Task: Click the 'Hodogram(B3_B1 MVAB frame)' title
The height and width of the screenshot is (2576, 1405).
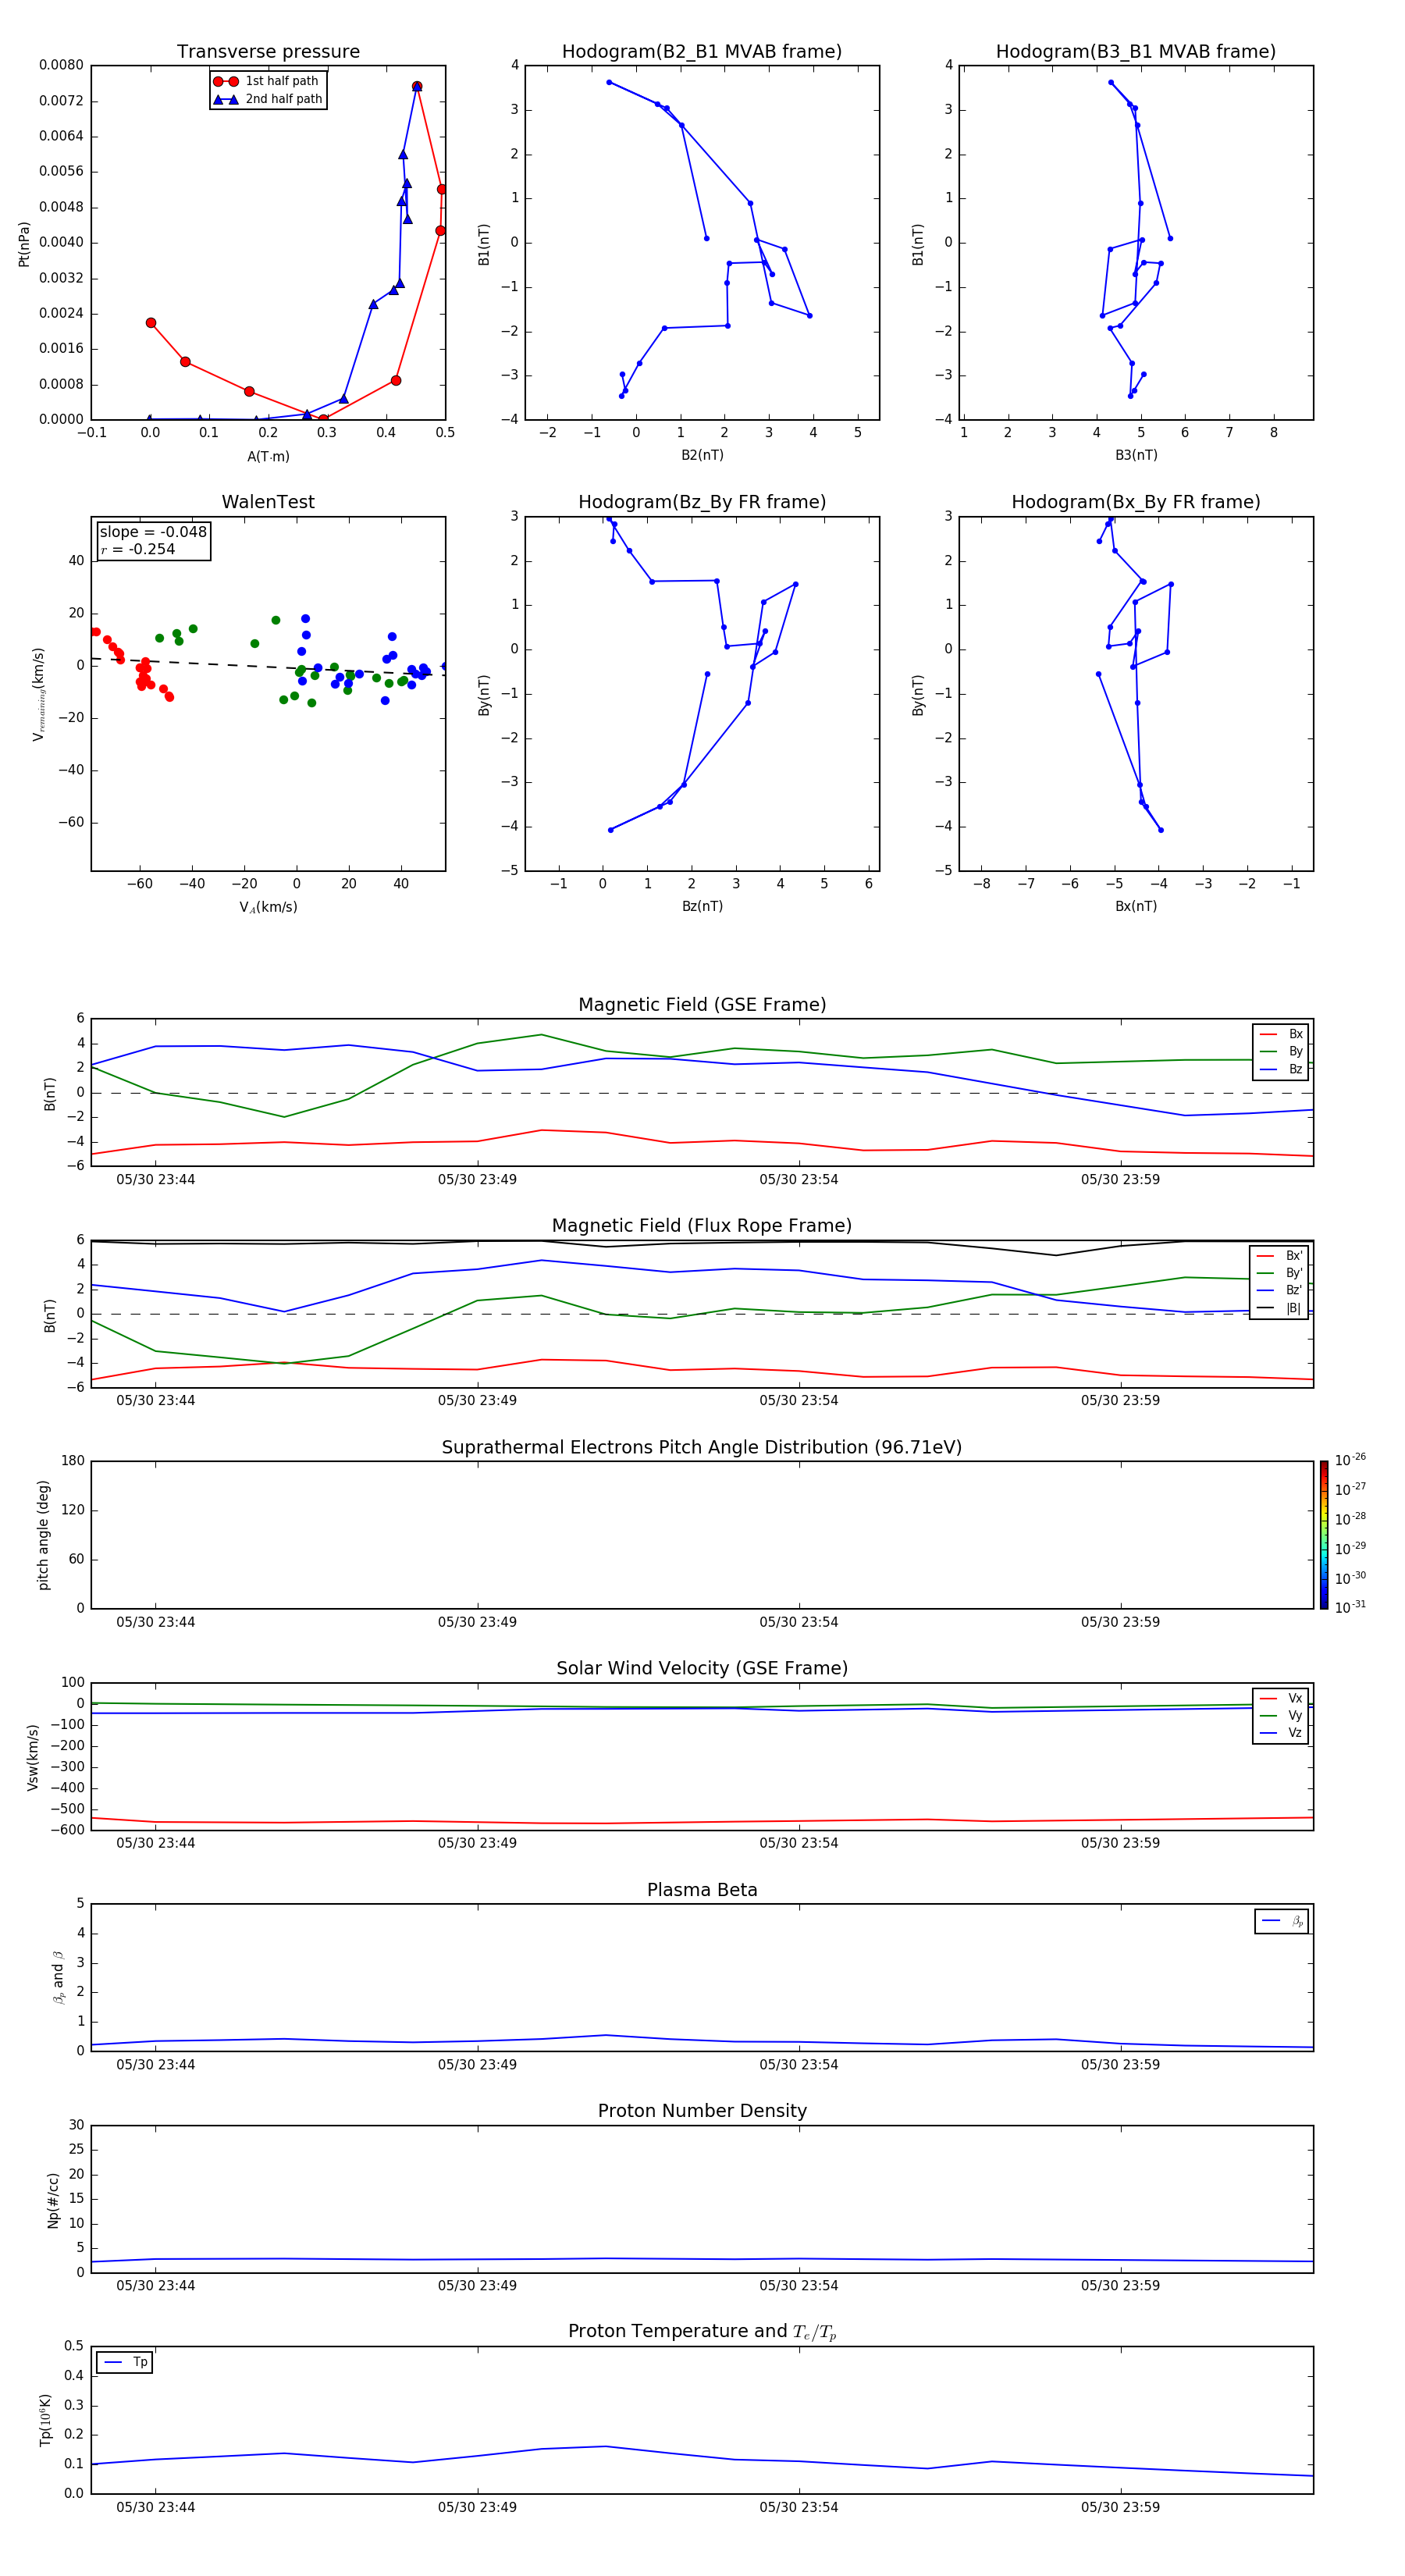Action: (1136, 52)
